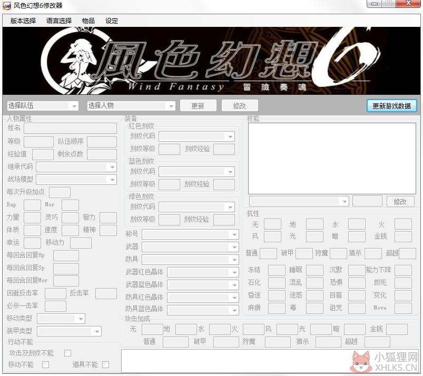Click the 移动力 input field
The width and height of the screenshot is (423, 376).
(x=81, y=243)
